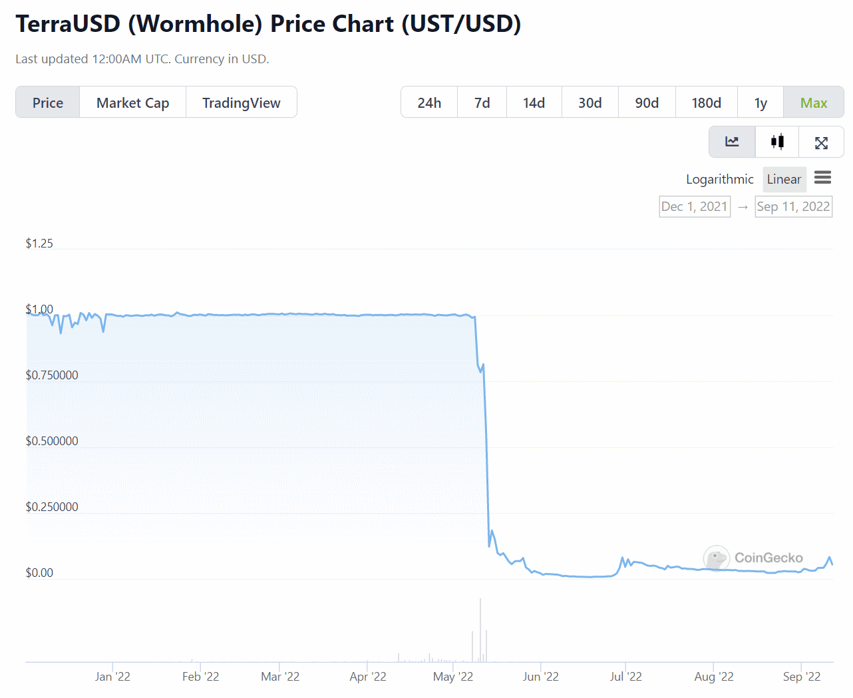Display the 180d chart

click(x=706, y=102)
